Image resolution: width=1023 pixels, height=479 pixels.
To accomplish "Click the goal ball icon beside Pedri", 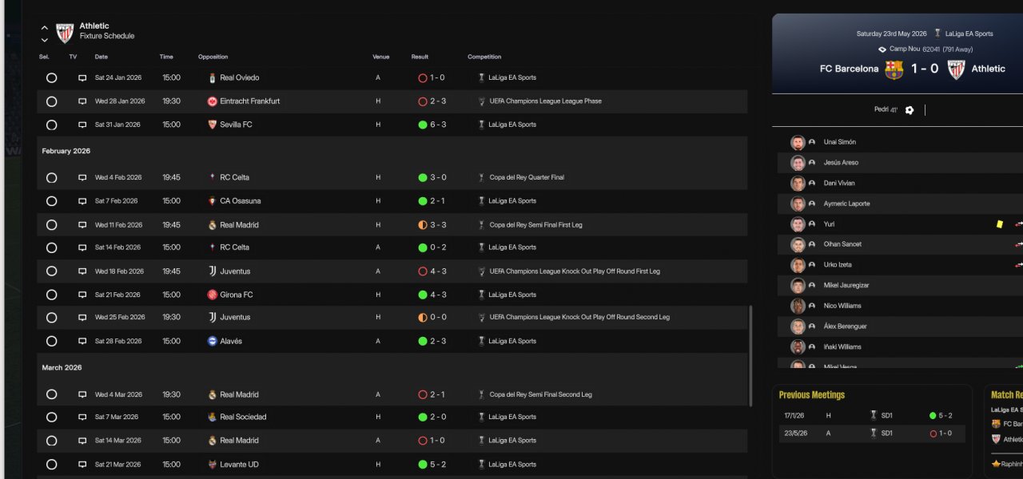I will pyautogui.click(x=909, y=110).
